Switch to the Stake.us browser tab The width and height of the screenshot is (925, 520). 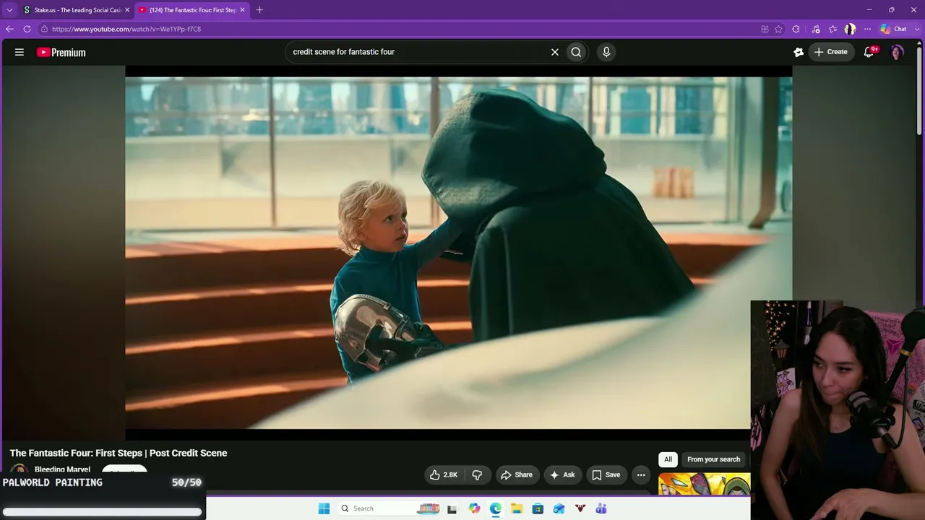point(77,10)
